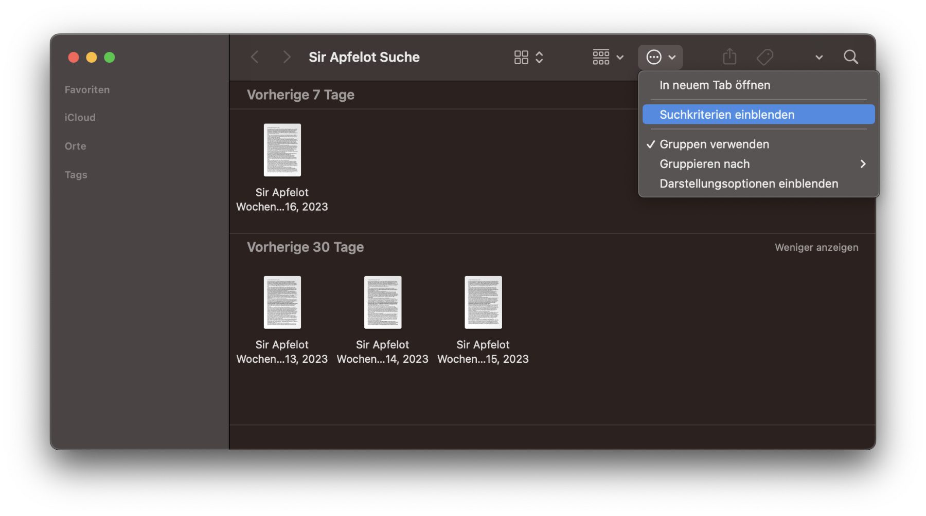The image size is (926, 516).
Task: Toggle the Gruppen verwenden checkmark option
Action: tap(714, 144)
